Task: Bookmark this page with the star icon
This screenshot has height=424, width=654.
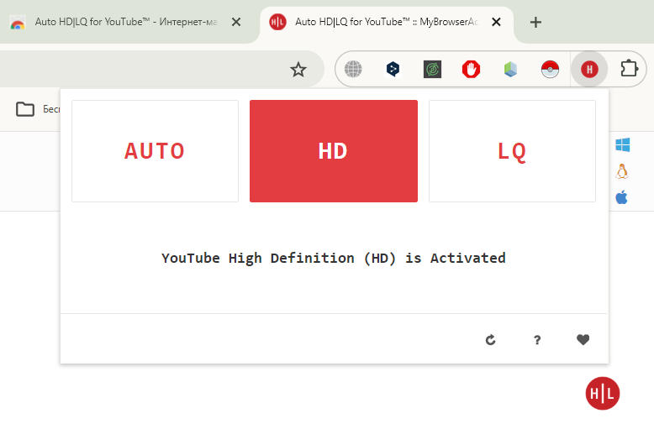Action: click(x=298, y=70)
